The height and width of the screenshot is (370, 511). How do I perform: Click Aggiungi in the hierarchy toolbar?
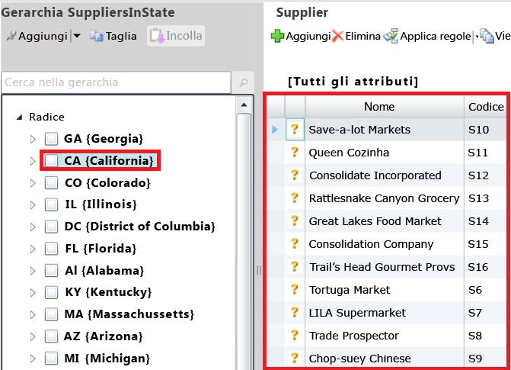pyautogui.click(x=37, y=36)
